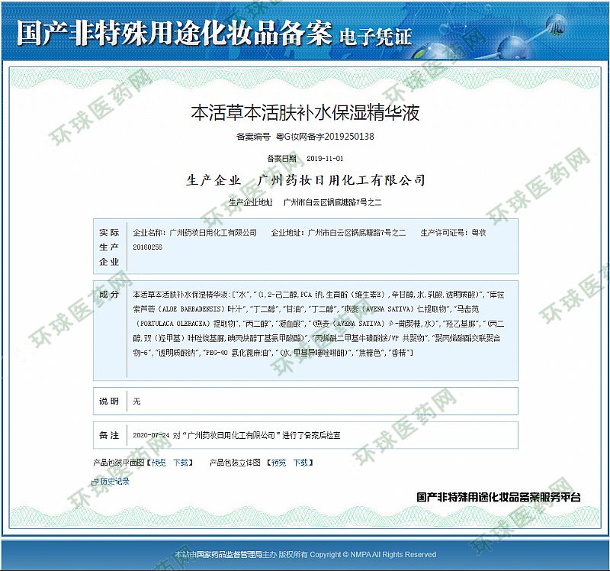Select the product title 本活草本活肤补水保湿精华液
Viewport: 610px width, 571px height.
[305, 113]
